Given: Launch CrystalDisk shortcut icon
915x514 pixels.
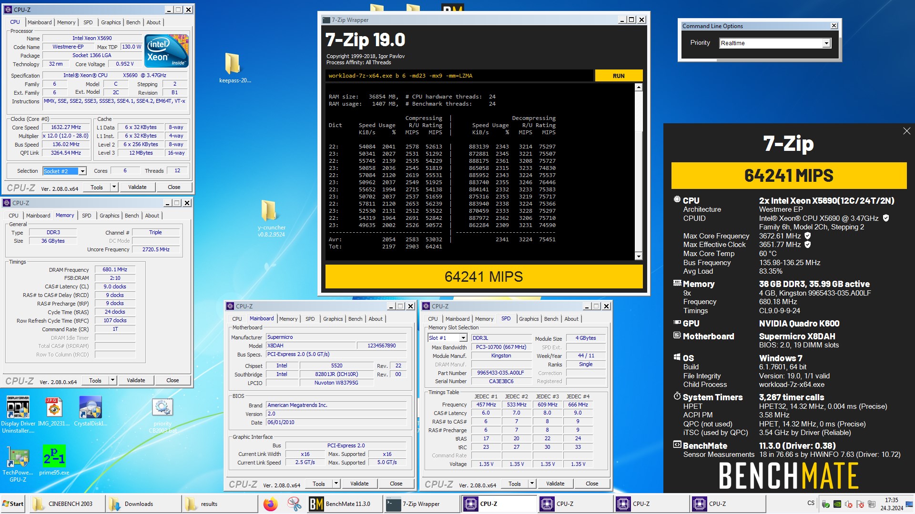Looking at the screenshot, I should [90, 407].
